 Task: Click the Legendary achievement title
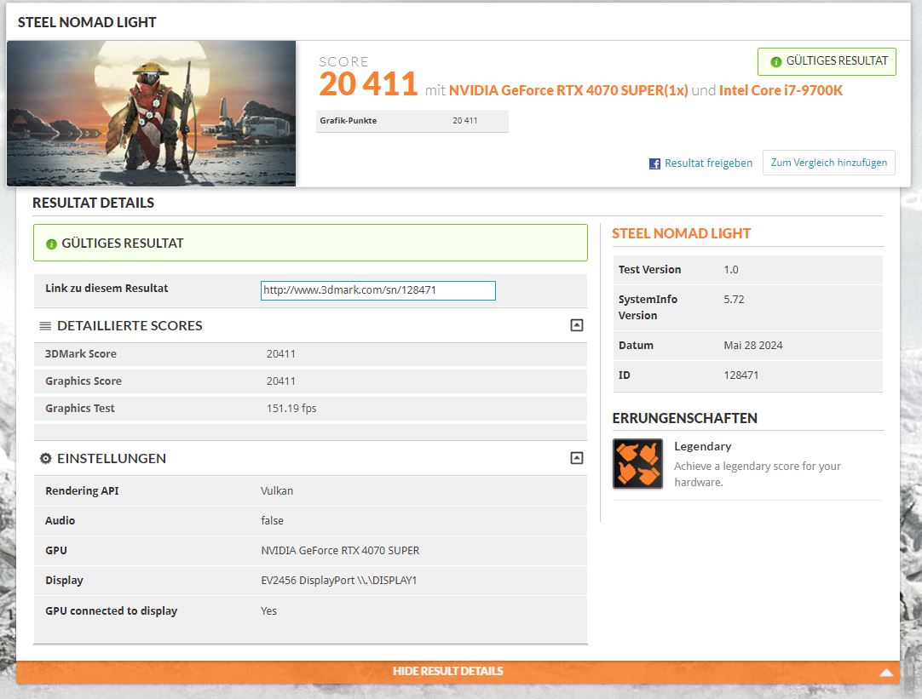pyautogui.click(x=703, y=446)
